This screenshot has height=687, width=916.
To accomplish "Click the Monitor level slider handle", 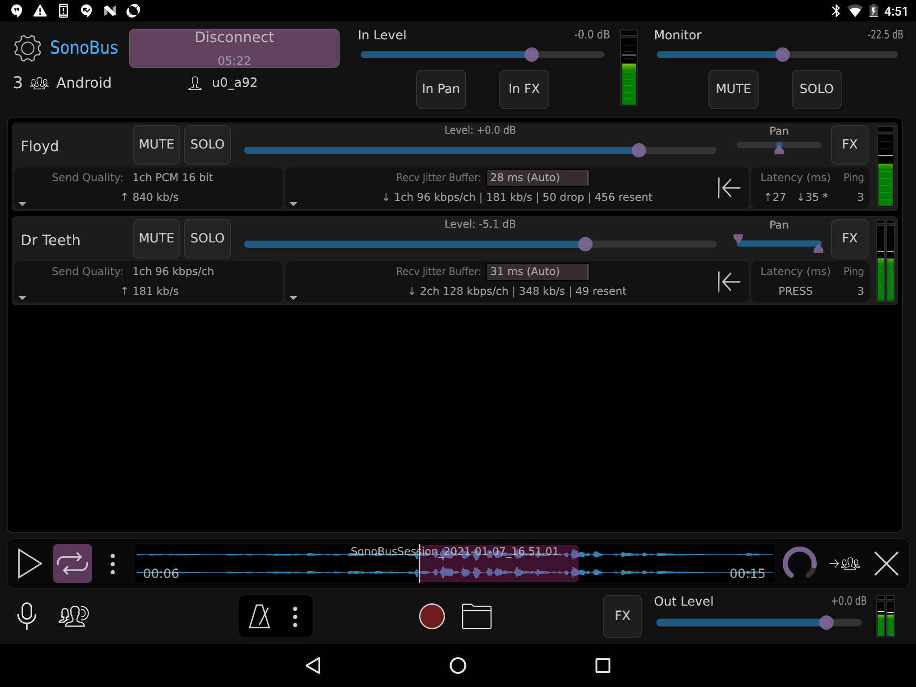I will coord(782,55).
